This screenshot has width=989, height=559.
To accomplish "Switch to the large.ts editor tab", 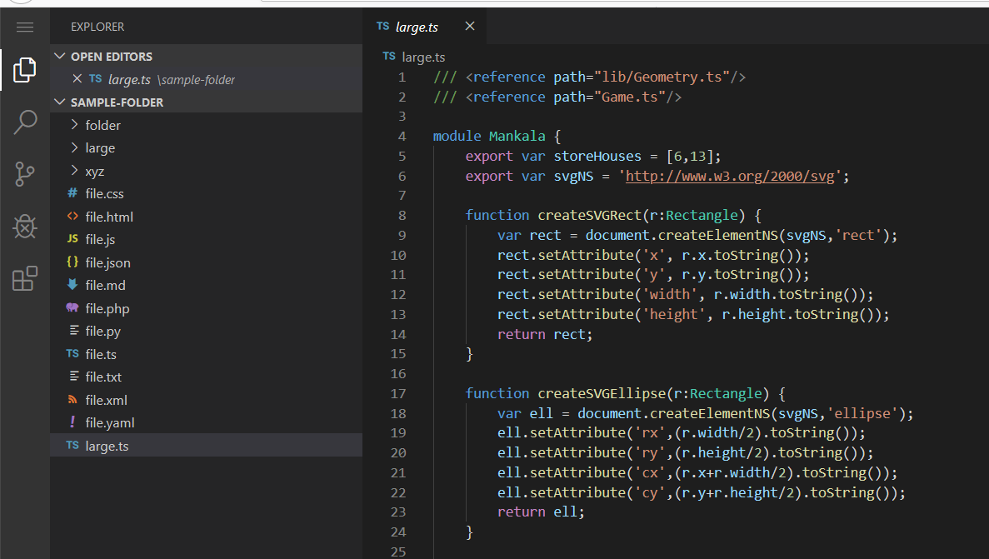I will click(417, 27).
